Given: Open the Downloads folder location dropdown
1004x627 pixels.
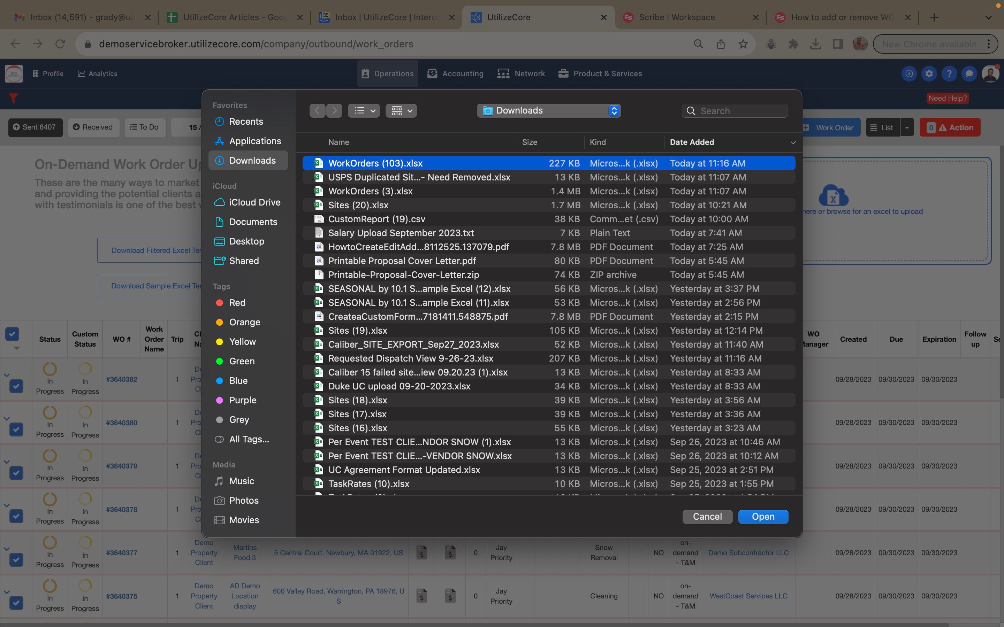Looking at the screenshot, I should coord(548,111).
